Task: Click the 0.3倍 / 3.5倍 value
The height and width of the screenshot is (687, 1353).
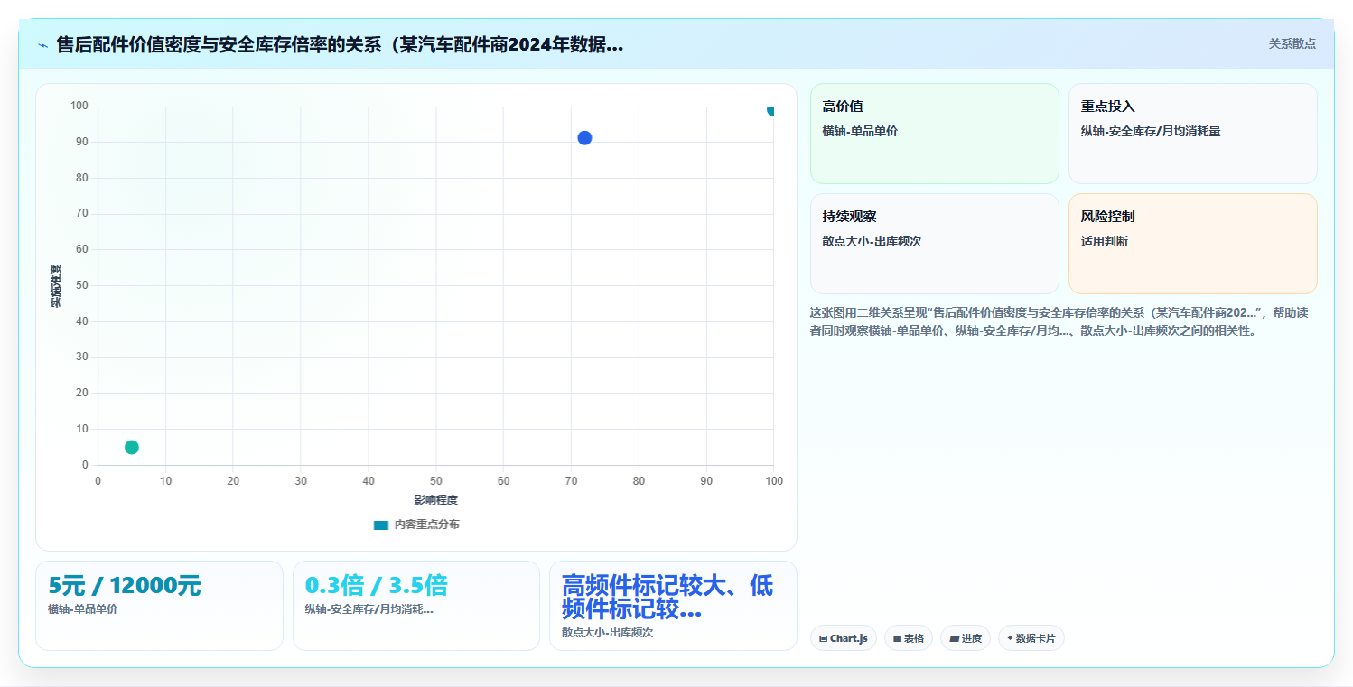Action: point(377,586)
